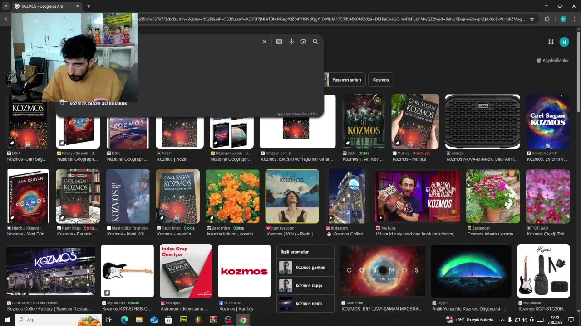Open the kozmos rapçi related search
This screenshot has width=581, height=326.
pos(305,286)
